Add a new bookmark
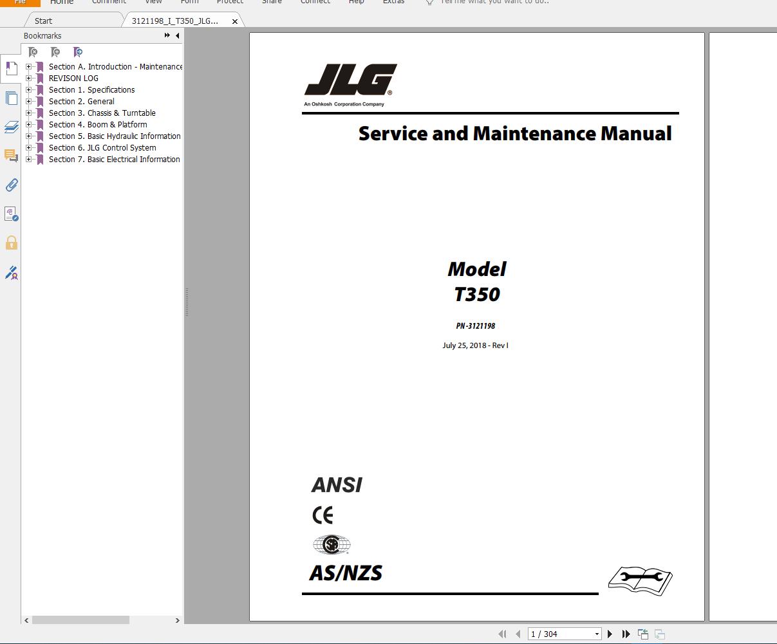The width and height of the screenshot is (777, 644). click(55, 51)
